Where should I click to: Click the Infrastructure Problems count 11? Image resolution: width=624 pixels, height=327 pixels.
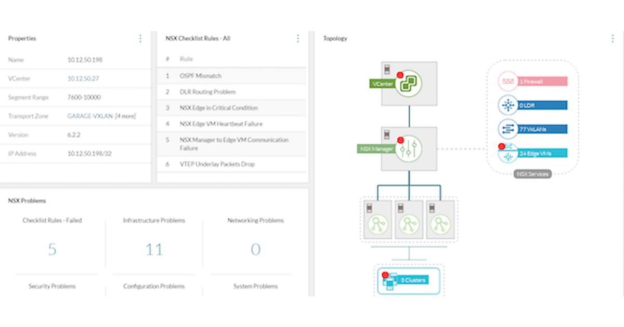[154, 250]
